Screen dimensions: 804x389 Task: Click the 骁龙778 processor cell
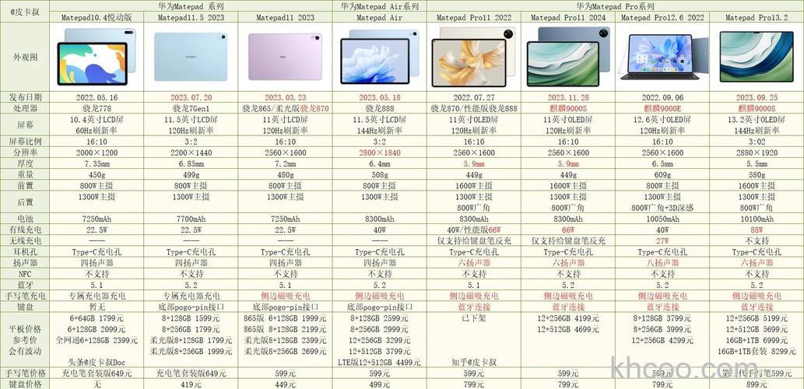[x=97, y=109]
